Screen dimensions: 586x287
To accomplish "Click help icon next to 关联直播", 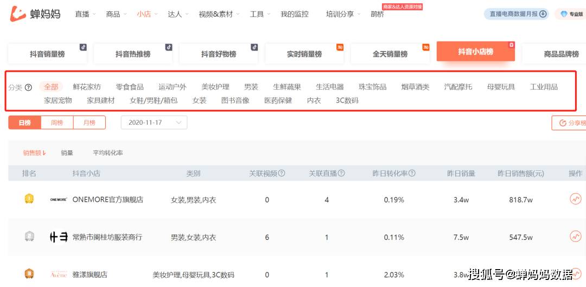I will (x=341, y=174).
